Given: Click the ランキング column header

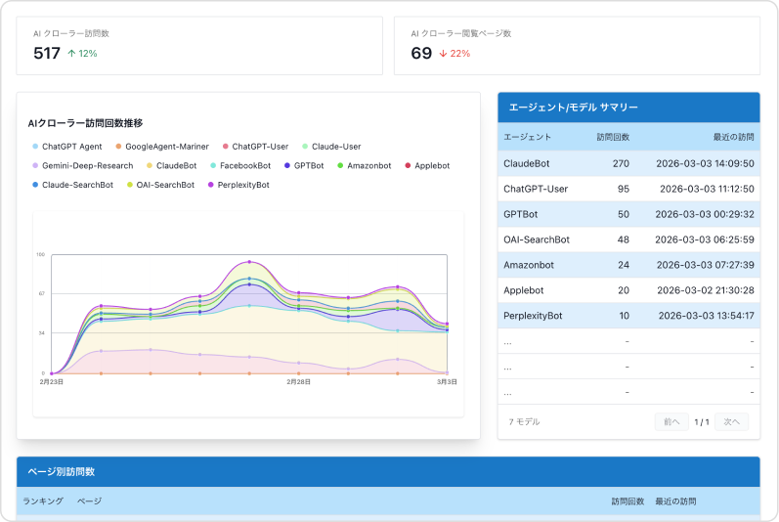Looking at the screenshot, I should [43, 501].
